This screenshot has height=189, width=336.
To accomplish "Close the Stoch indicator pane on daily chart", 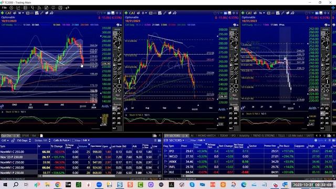I will 126,115.
